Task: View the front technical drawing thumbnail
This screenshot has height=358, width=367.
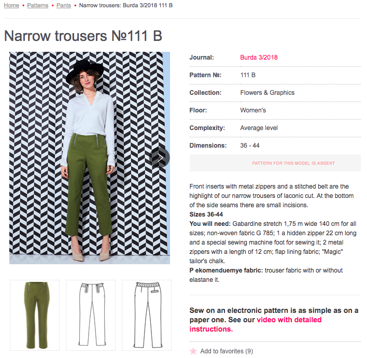Action: tap(91, 315)
